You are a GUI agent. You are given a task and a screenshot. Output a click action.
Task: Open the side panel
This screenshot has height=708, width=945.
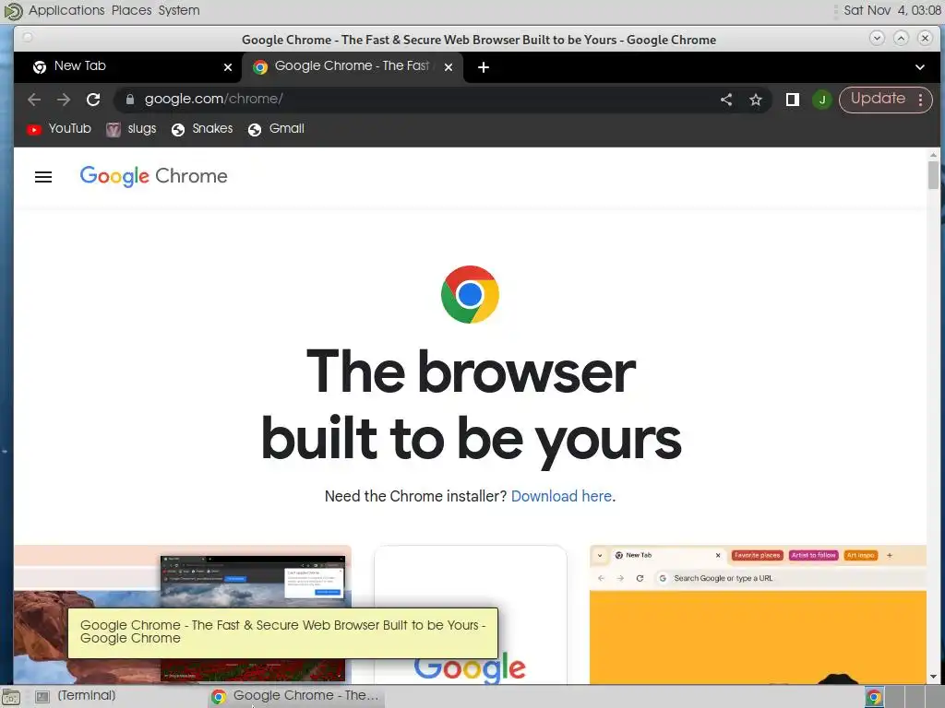[x=793, y=100]
